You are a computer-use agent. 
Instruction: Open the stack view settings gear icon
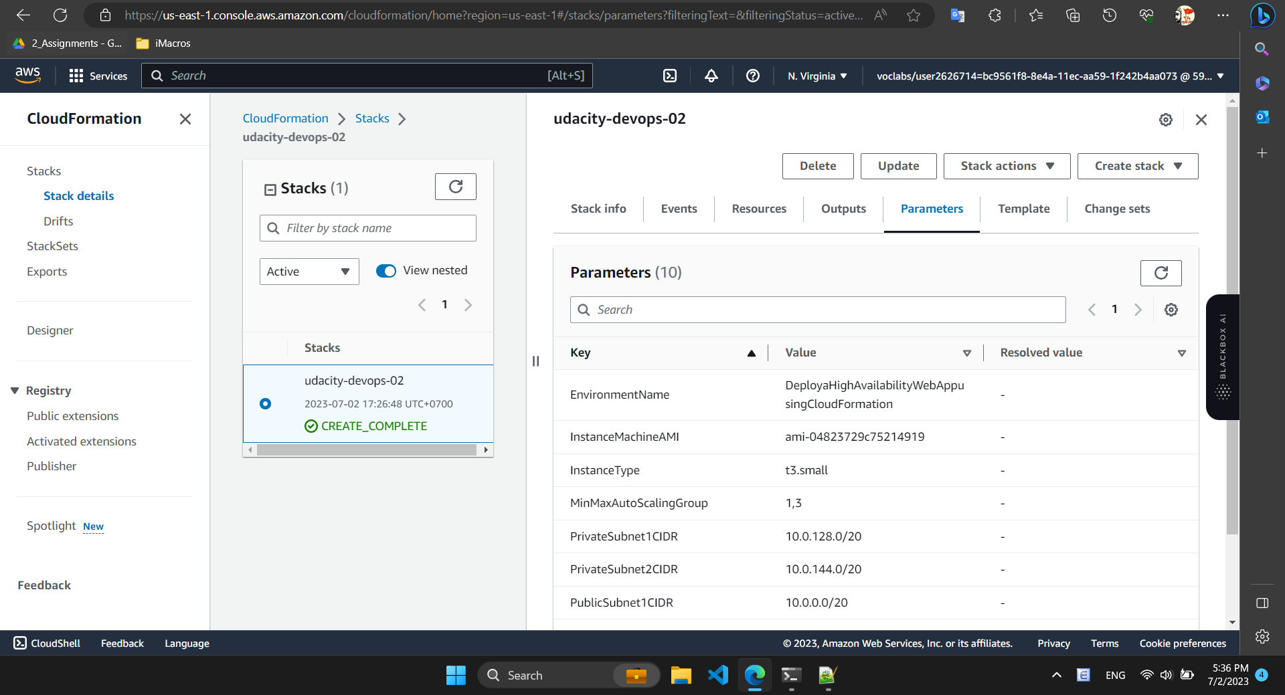1166,120
